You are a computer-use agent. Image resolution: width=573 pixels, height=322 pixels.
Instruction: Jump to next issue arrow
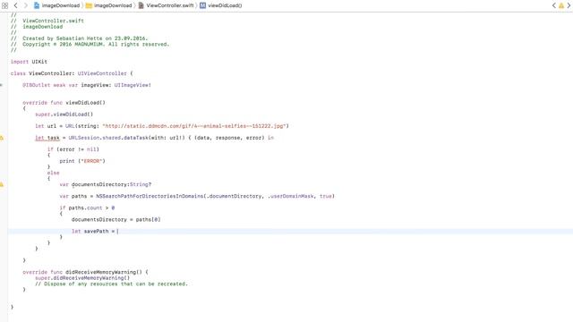coord(569,5)
